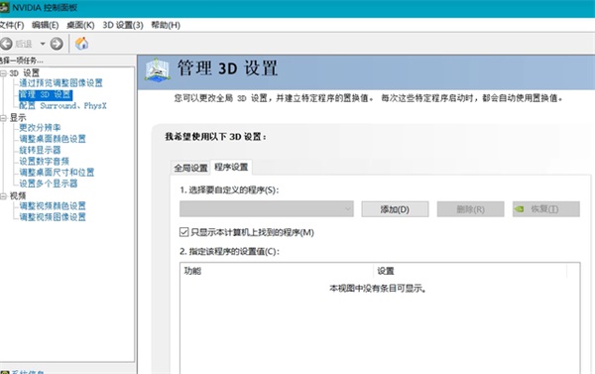
Task: Switch to the 全局设置 tab
Action: coord(190,168)
